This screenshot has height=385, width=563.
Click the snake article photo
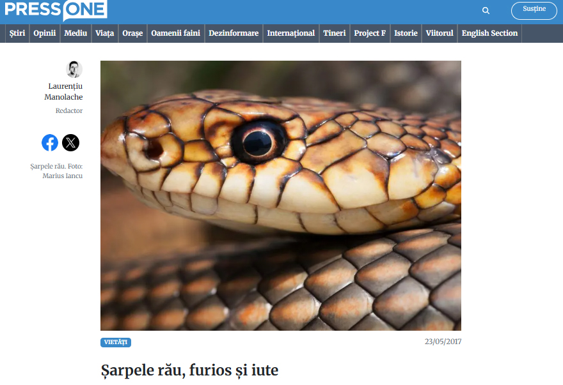coord(281,195)
